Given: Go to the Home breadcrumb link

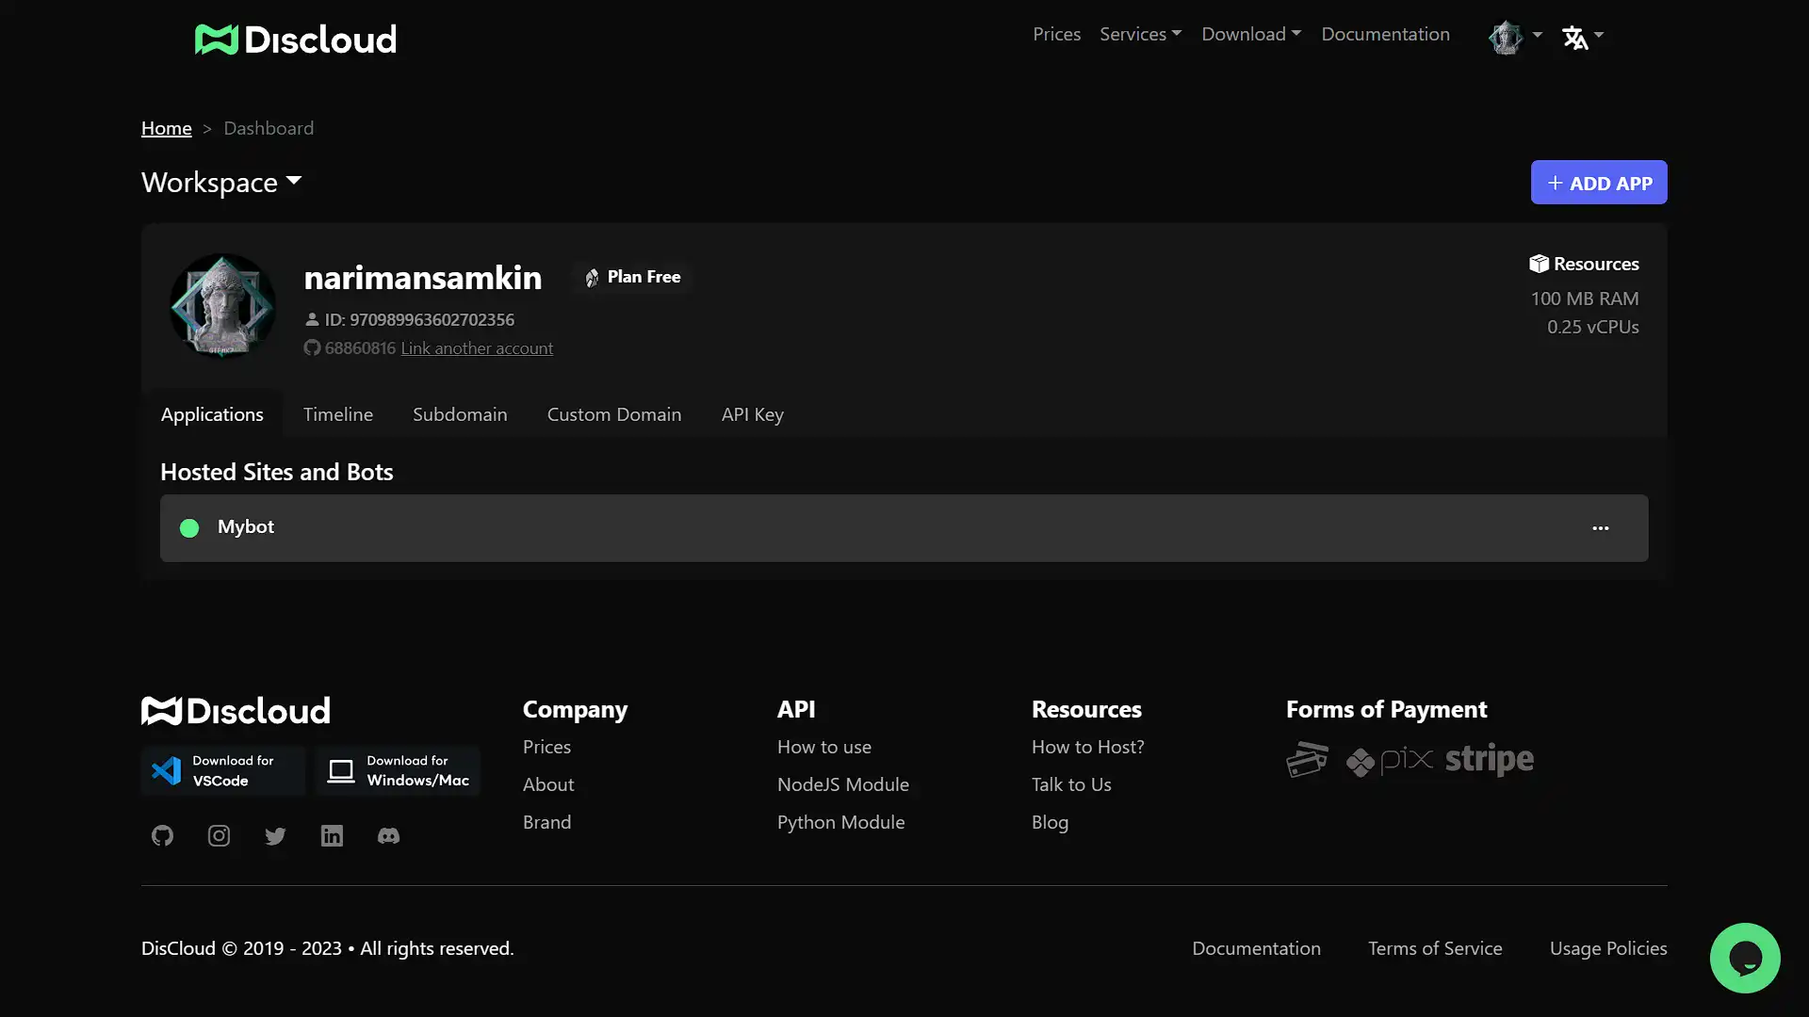Looking at the screenshot, I should [167, 128].
